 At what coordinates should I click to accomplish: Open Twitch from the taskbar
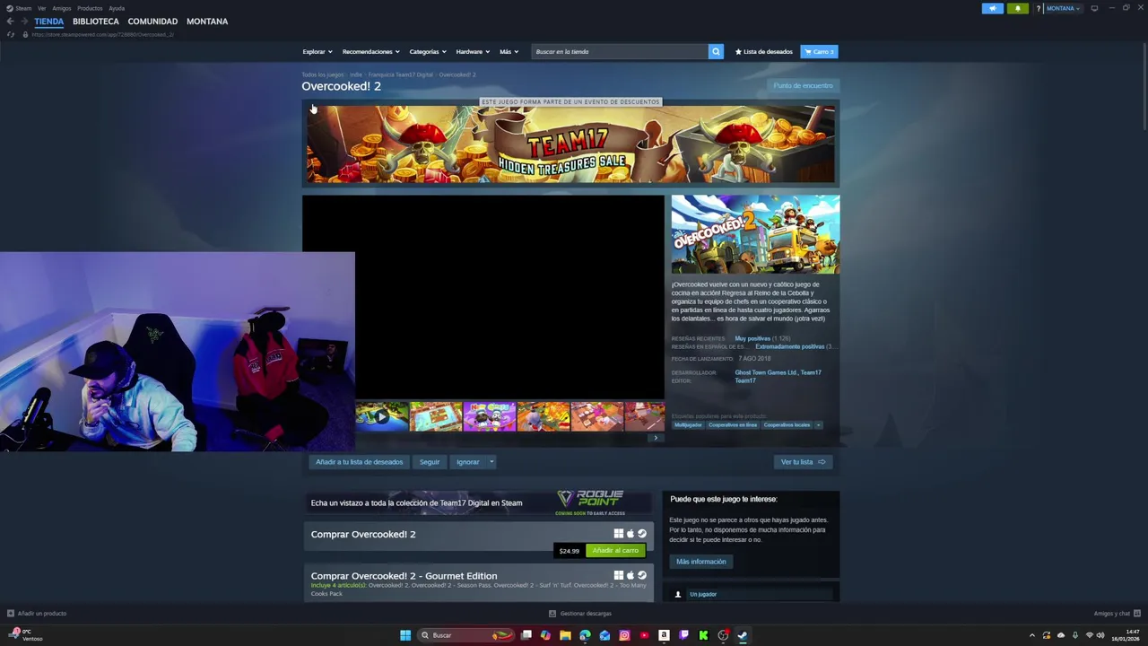683,635
